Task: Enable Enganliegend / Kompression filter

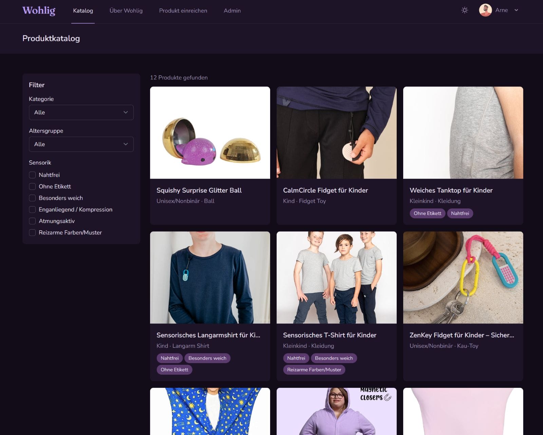Action: pyautogui.click(x=32, y=210)
